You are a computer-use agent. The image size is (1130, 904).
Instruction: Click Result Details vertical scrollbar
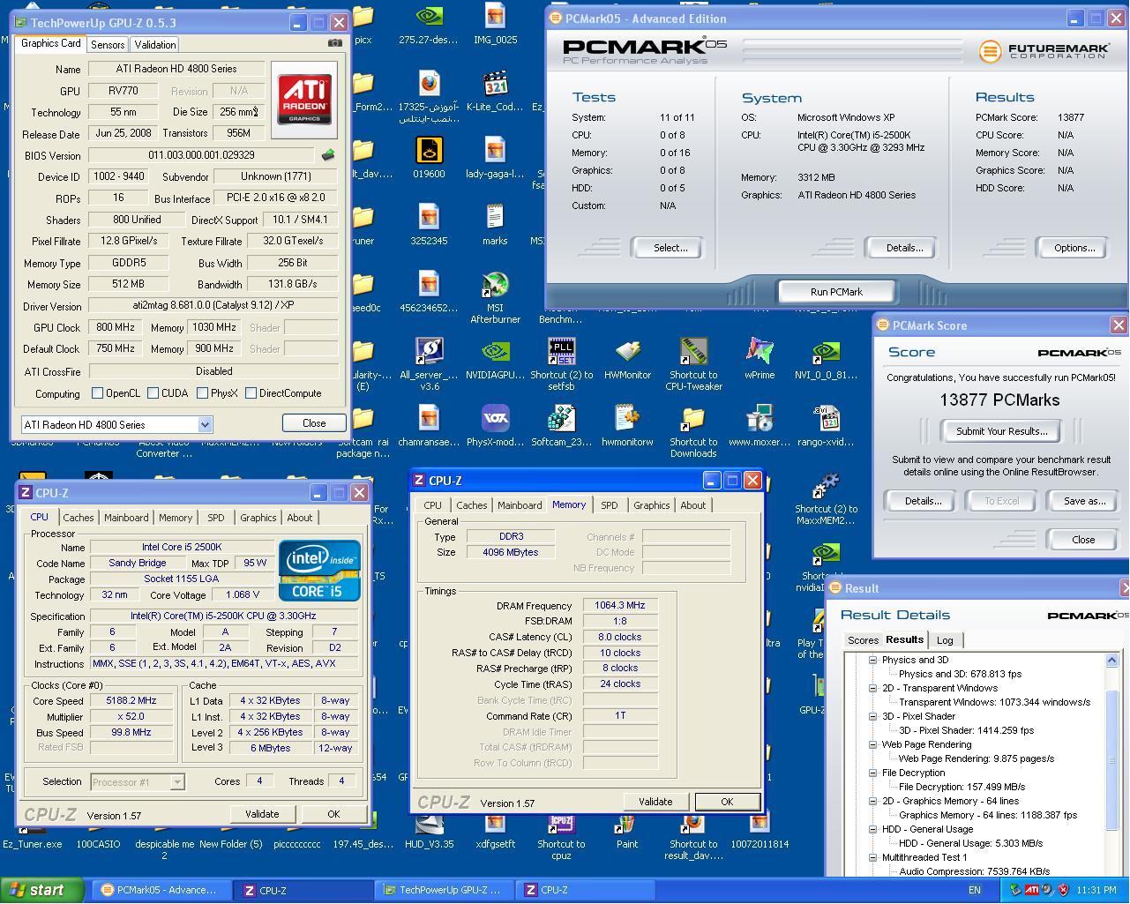click(x=1111, y=758)
